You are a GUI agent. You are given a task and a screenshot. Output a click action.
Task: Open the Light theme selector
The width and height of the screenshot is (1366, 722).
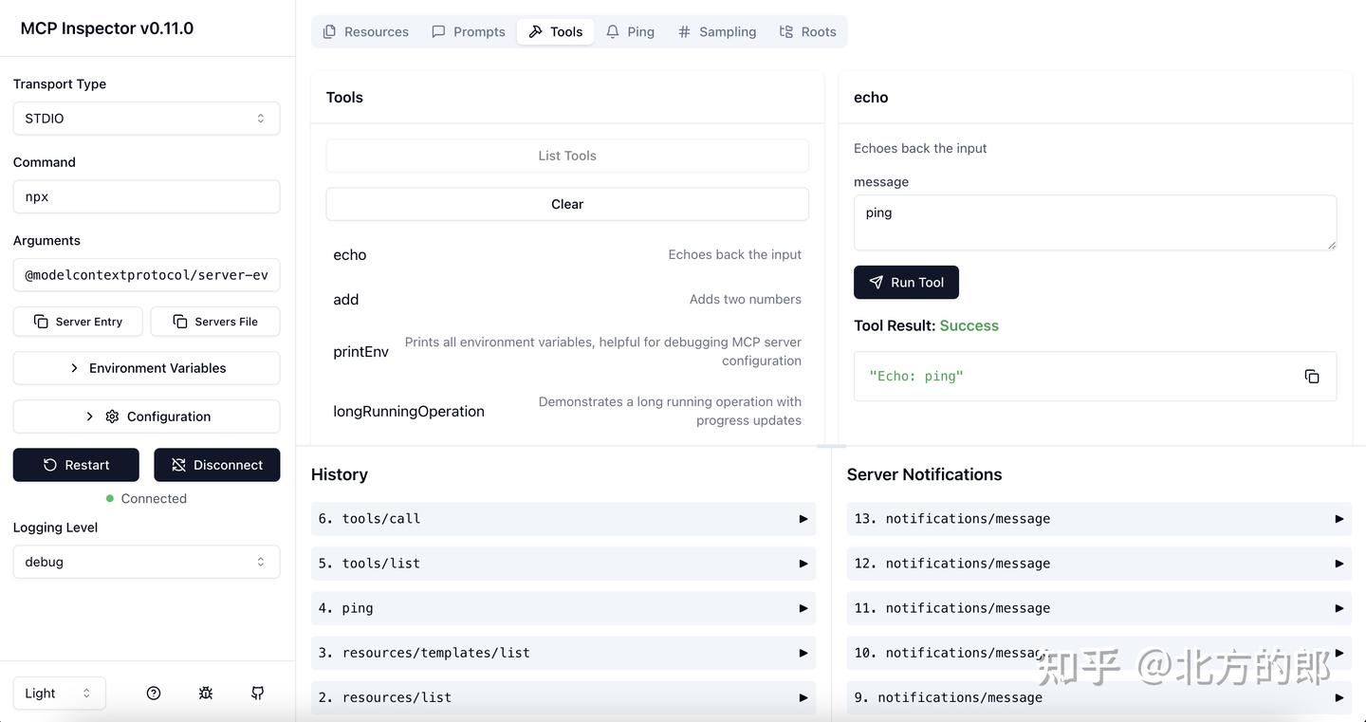pyautogui.click(x=59, y=694)
